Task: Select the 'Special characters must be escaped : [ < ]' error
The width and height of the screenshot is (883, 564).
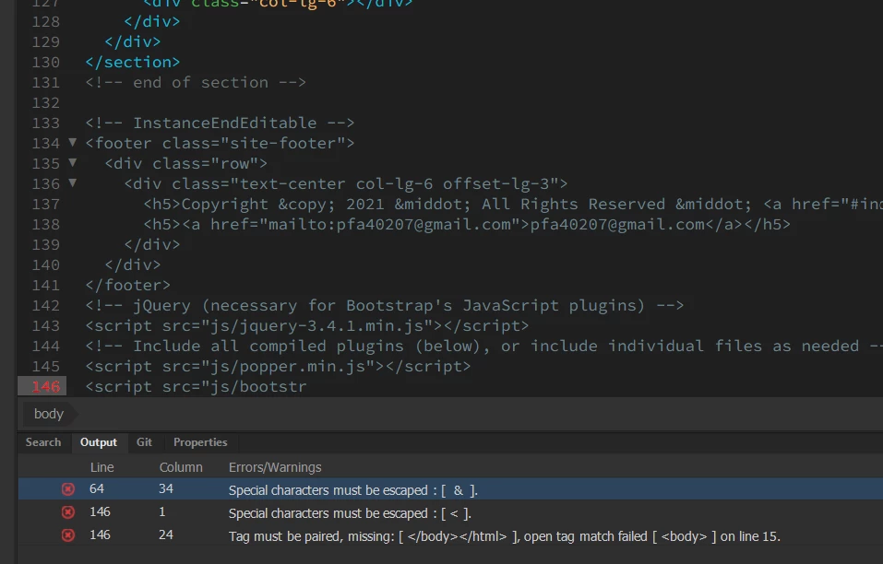Action: (x=350, y=513)
